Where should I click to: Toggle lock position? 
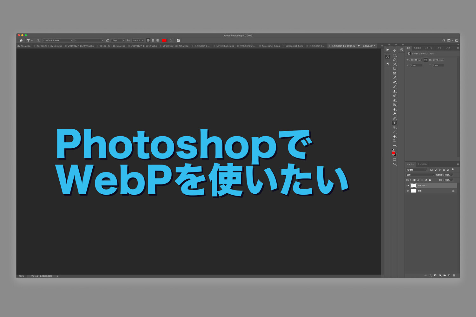(422, 180)
